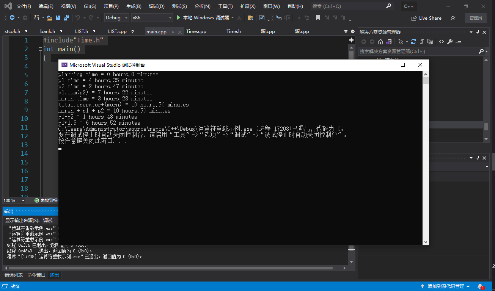The height and width of the screenshot is (291, 495).
Task: Click the Solution Explorer home icon
Action: (380, 42)
